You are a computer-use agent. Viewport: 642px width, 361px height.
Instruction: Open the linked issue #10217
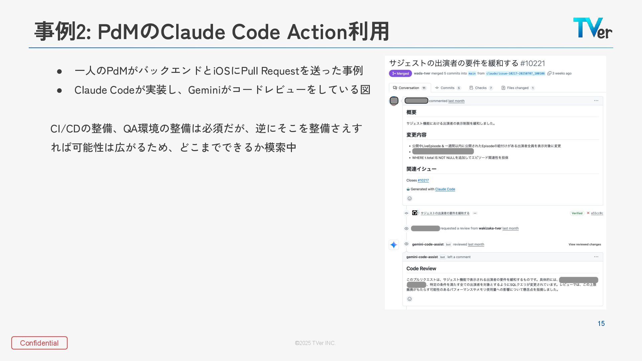(x=423, y=180)
